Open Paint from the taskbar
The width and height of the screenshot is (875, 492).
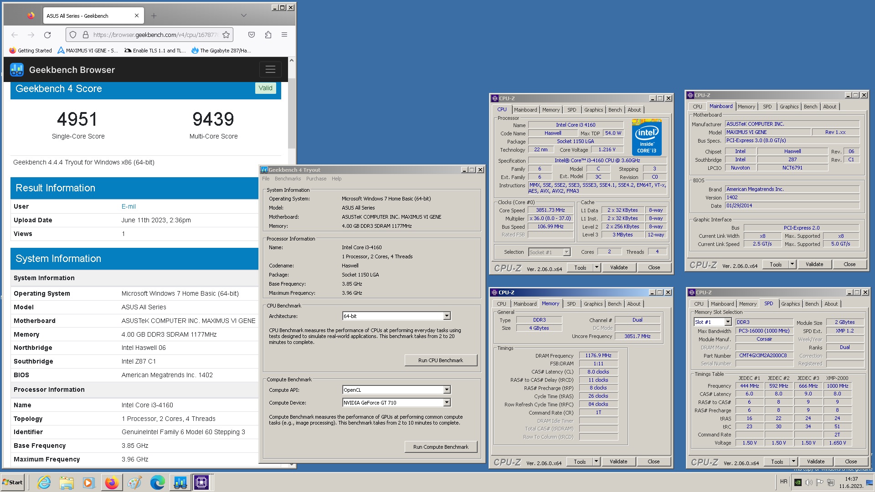(134, 482)
